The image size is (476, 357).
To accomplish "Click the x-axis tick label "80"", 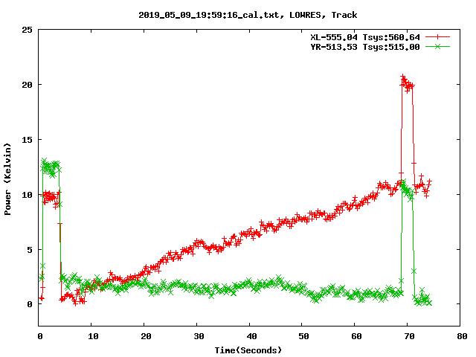I will (462, 336).
